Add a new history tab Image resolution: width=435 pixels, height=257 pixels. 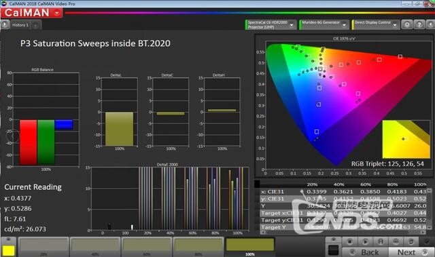[35, 26]
